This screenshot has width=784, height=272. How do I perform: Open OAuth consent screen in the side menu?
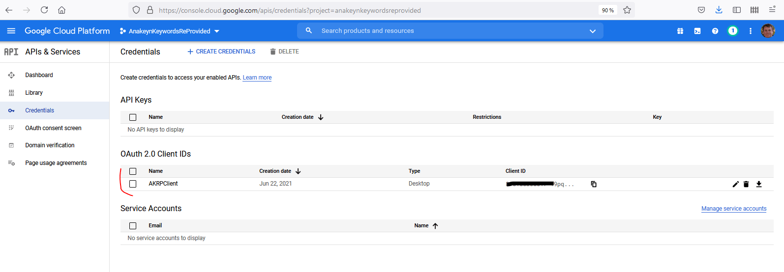[53, 128]
